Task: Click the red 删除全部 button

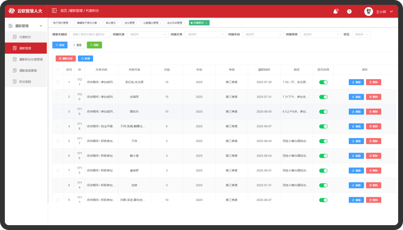Action: pos(66,59)
